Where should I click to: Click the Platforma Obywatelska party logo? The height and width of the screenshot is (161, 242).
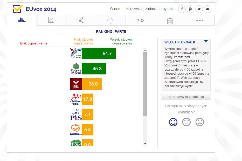point(76,130)
